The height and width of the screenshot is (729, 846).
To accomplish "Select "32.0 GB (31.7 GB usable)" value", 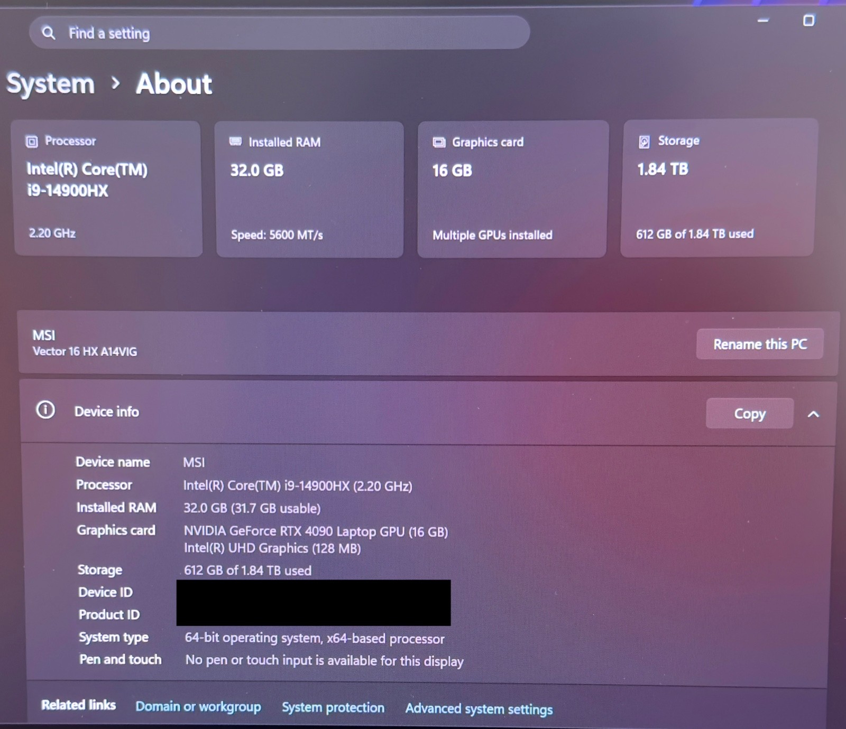I will tap(252, 508).
